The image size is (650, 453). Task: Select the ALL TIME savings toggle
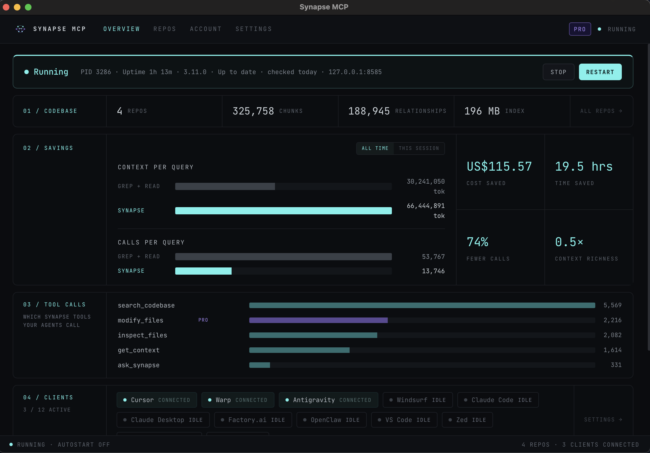375,148
